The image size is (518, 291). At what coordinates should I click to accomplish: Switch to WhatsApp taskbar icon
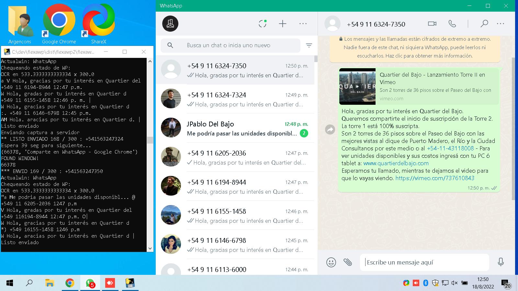pos(90,283)
